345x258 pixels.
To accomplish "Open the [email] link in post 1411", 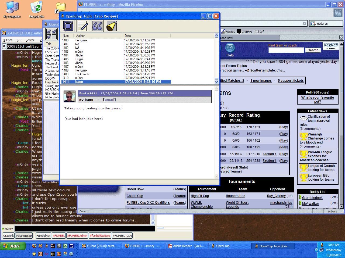I will [109, 100].
